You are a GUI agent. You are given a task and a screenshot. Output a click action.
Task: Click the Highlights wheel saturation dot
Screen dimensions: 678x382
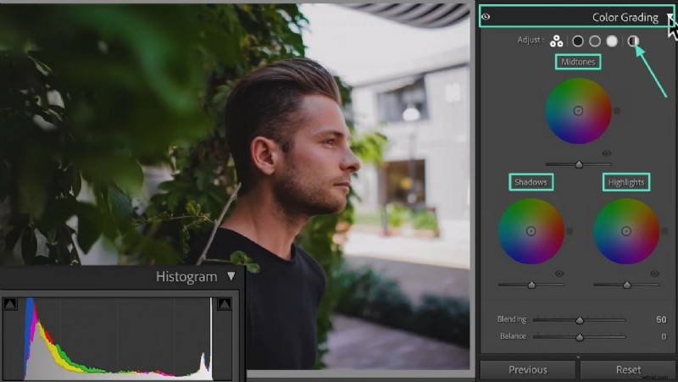[665, 231]
